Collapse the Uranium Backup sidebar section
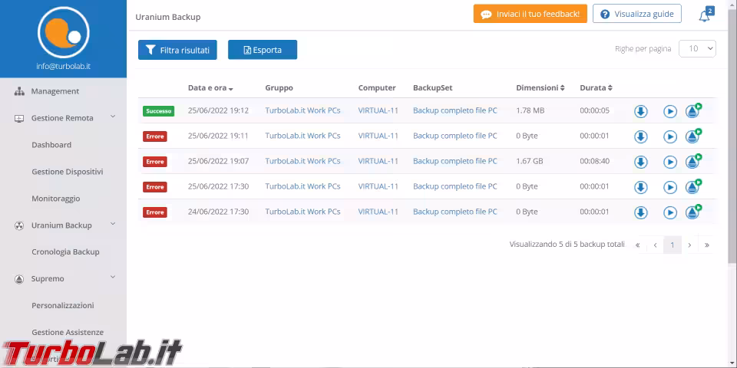The height and width of the screenshot is (368, 737). tap(112, 225)
